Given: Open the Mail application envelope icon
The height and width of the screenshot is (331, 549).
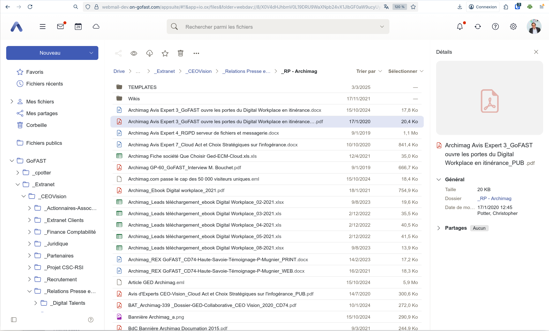Looking at the screenshot, I should click(60, 27).
